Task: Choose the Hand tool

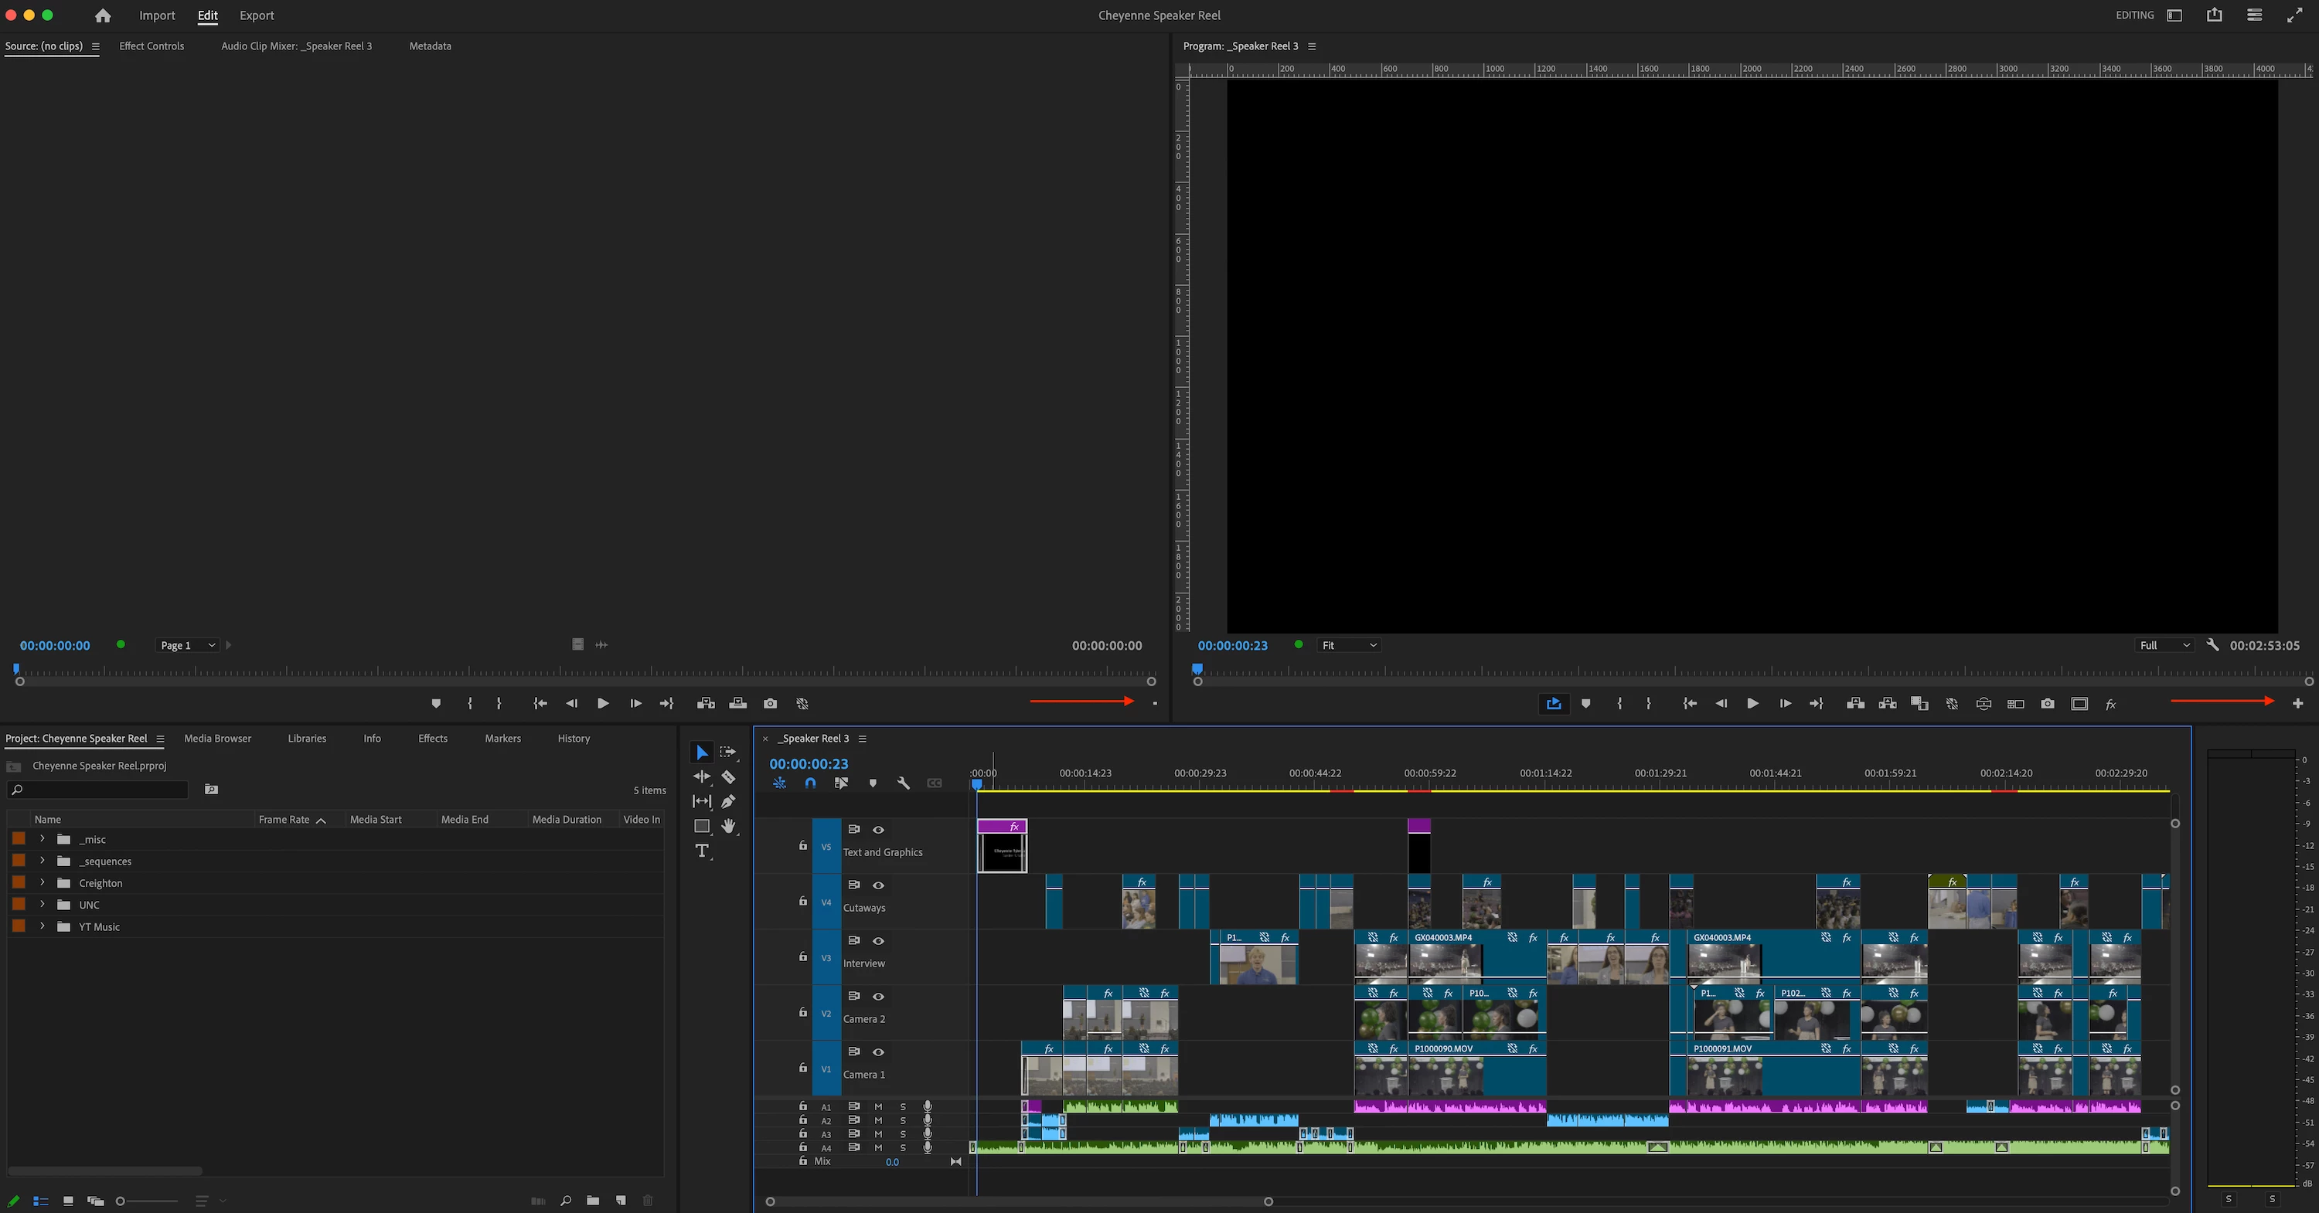Action: click(x=728, y=826)
